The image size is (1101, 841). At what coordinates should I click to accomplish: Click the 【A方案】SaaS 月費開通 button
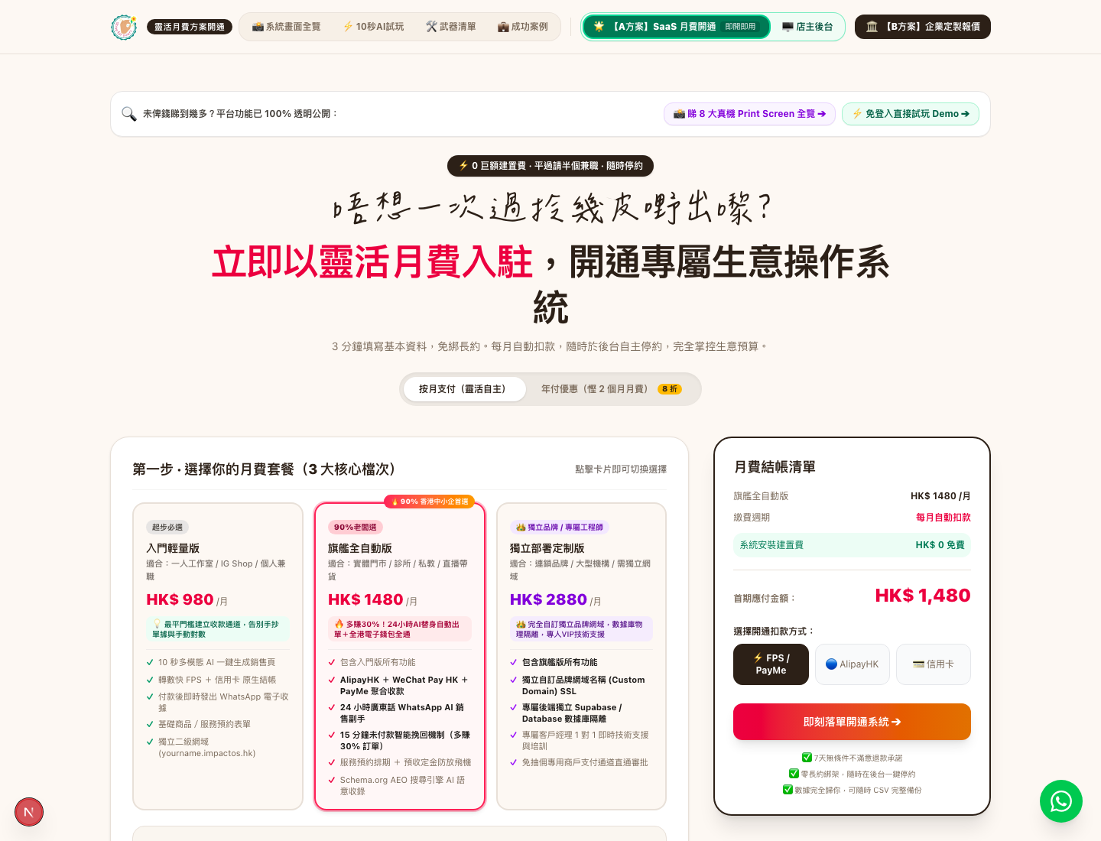click(676, 27)
